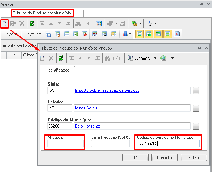The image size is (212, 172).
Task: Click the Salvar button
Action: (x=194, y=157)
